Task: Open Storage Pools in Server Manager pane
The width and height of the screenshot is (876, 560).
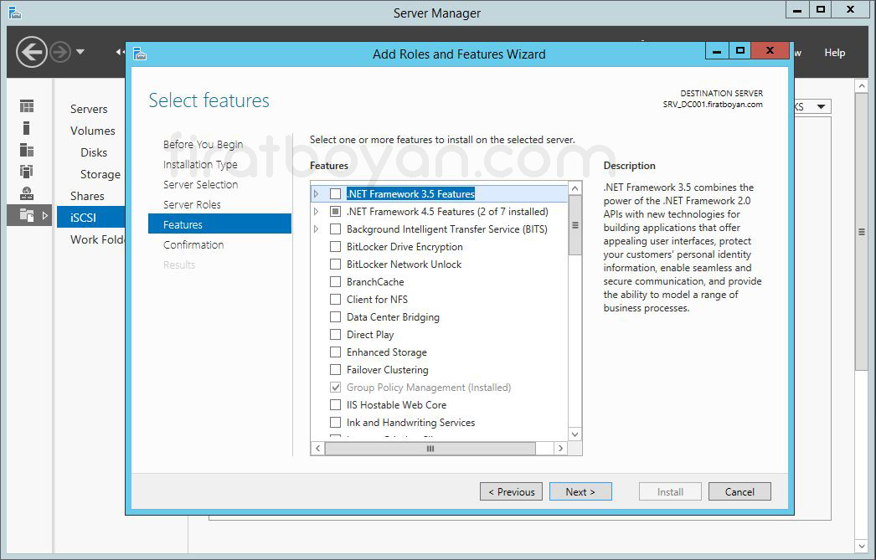Action: pos(100,174)
